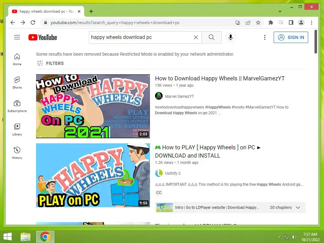Click the page vertical scrollbar
Viewport: 324px width, 243px height.
[x=315, y=41]
